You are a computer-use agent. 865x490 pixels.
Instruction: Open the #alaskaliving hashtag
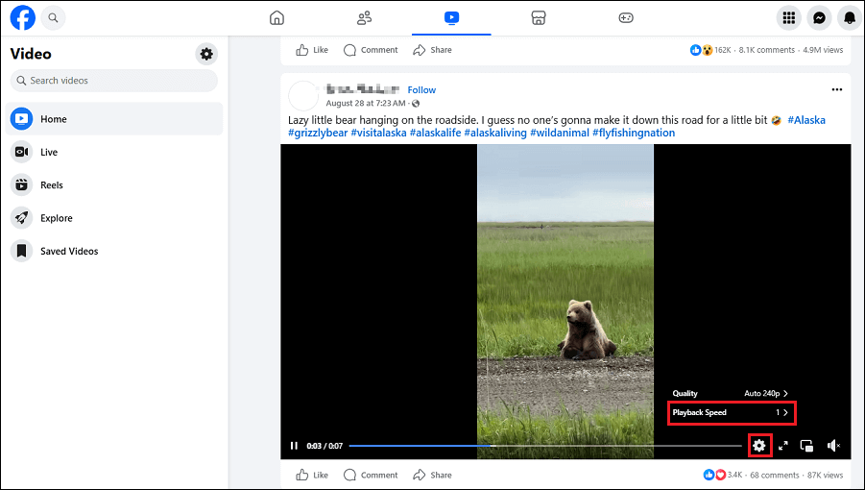[495, 133]
